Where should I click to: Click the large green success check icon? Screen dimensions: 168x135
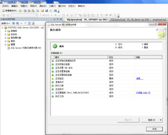pos(55,46)
